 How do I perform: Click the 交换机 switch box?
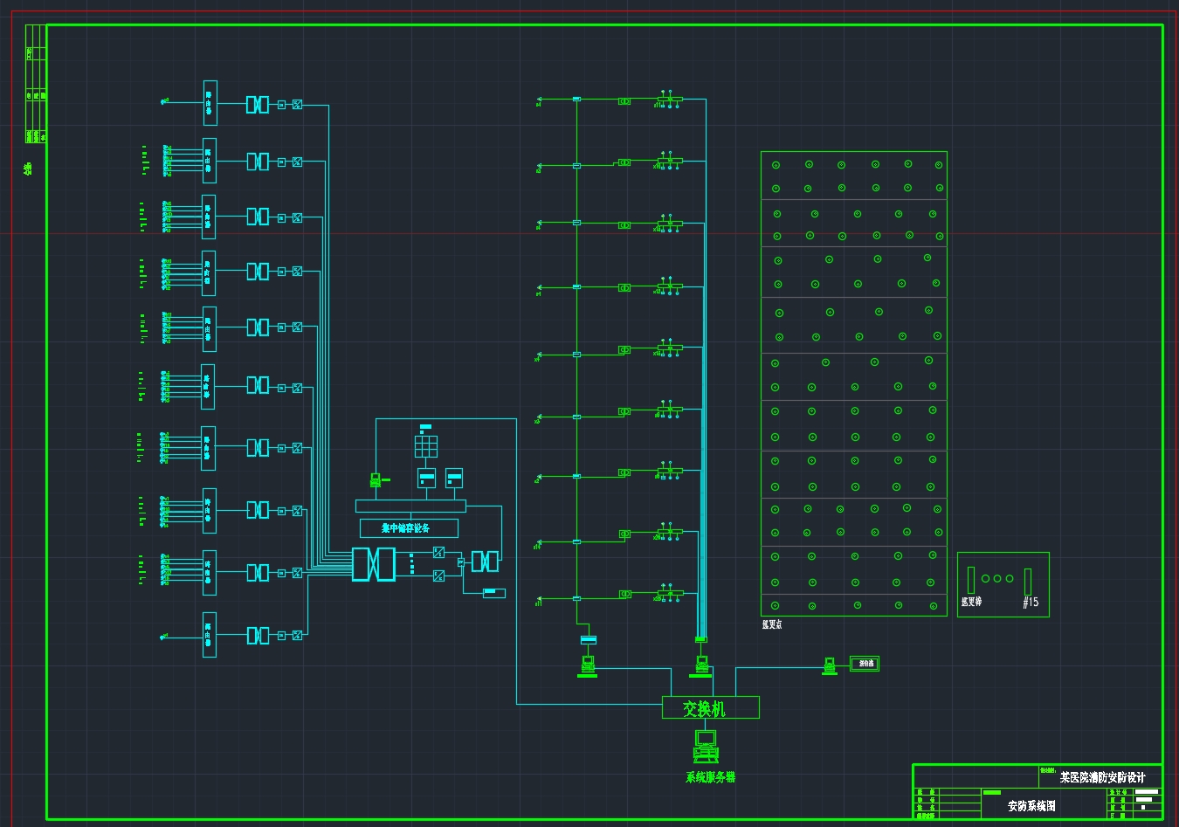(710, 707)
